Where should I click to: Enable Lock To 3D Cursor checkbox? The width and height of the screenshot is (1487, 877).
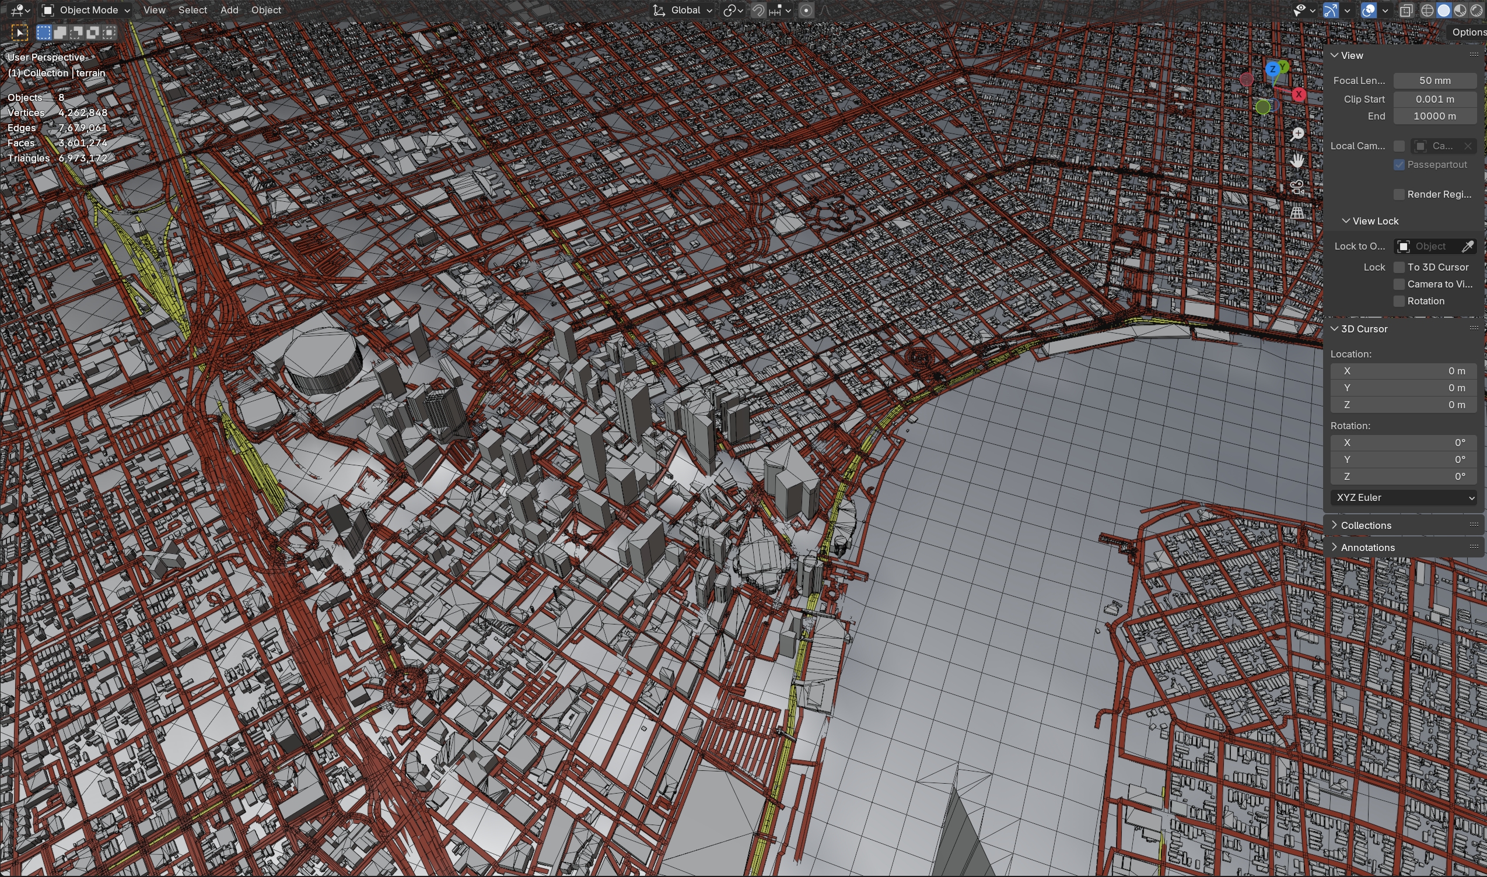[1399, 268]
